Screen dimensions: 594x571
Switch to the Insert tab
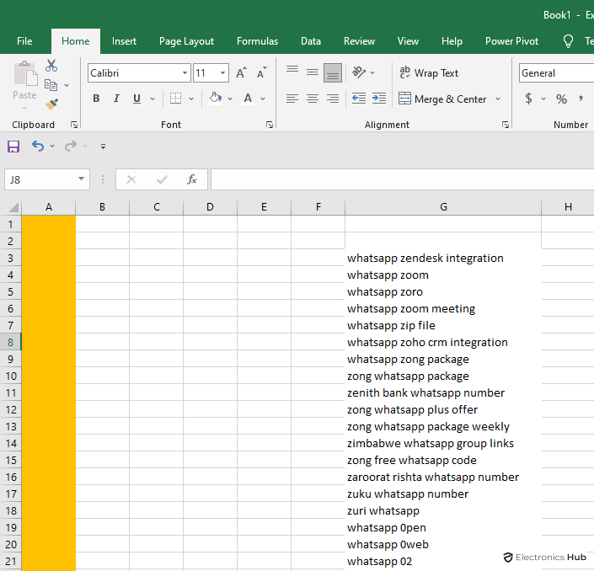pos(124,41)
